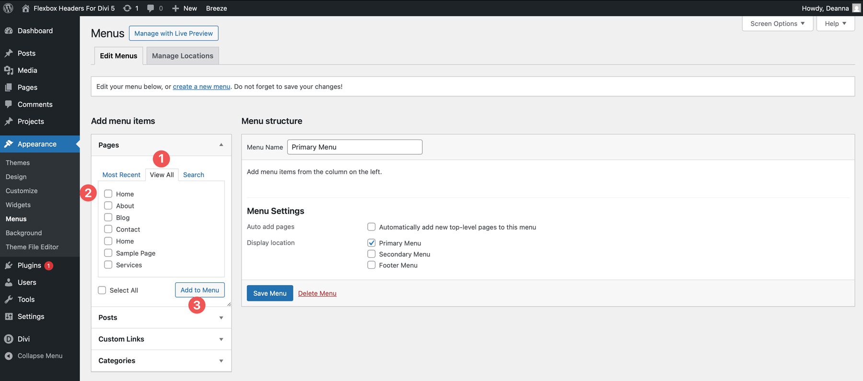The width and height of the screenshot is (863, 381).
Task: Select the View All pages tab
Action: (162, 175)
